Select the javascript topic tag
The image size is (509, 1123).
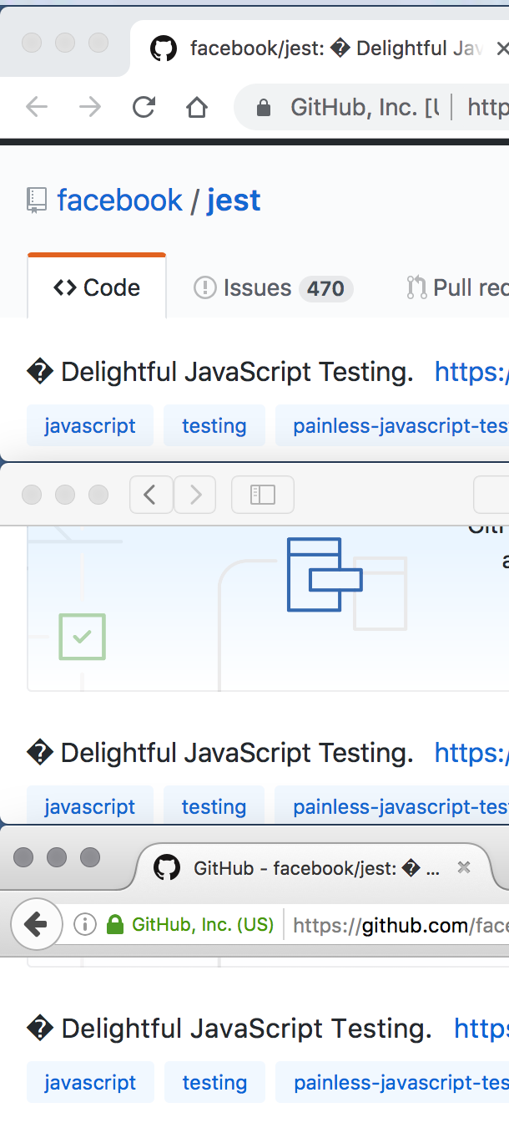(x=89, y=425)
